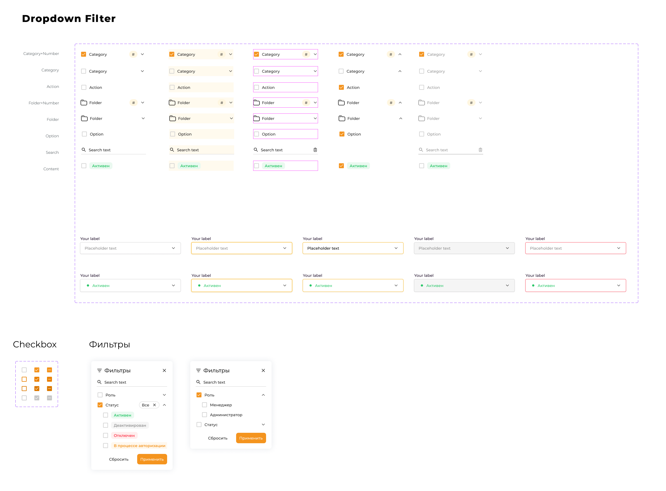Tick the Отключен status checkbox
Viewport: 666px width, 491px height.
(x=106, y=436)
